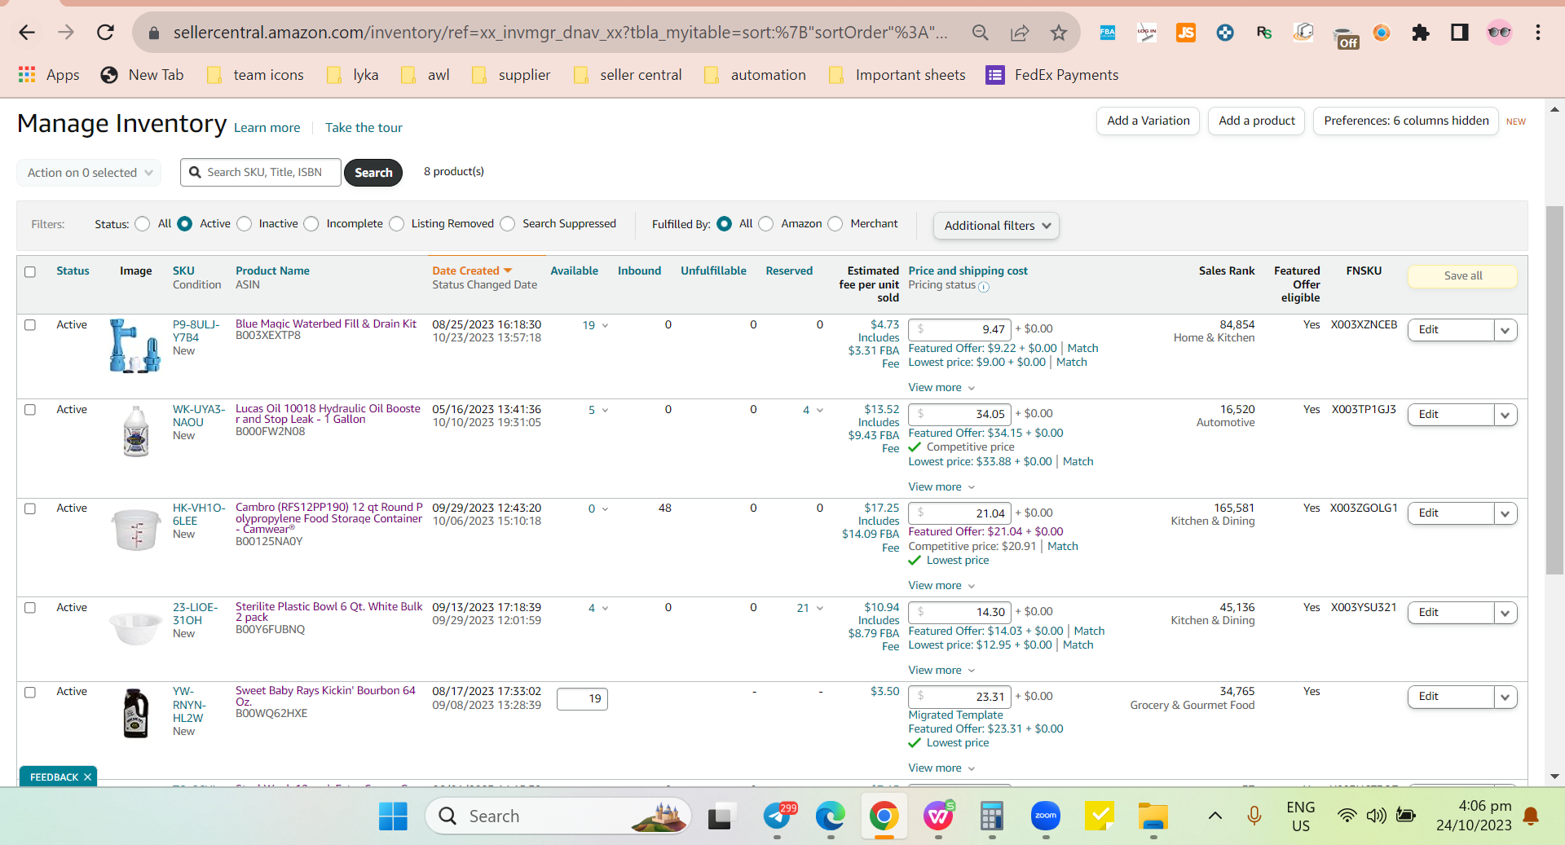Open the Important sheets bookmark folder
This screenshot has width=1565, height=845.
[x=897, y=75]
